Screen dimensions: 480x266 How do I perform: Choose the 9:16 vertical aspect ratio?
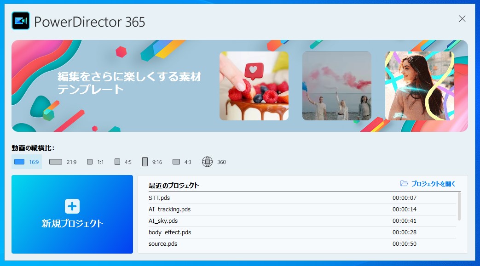tap(152, 162)
